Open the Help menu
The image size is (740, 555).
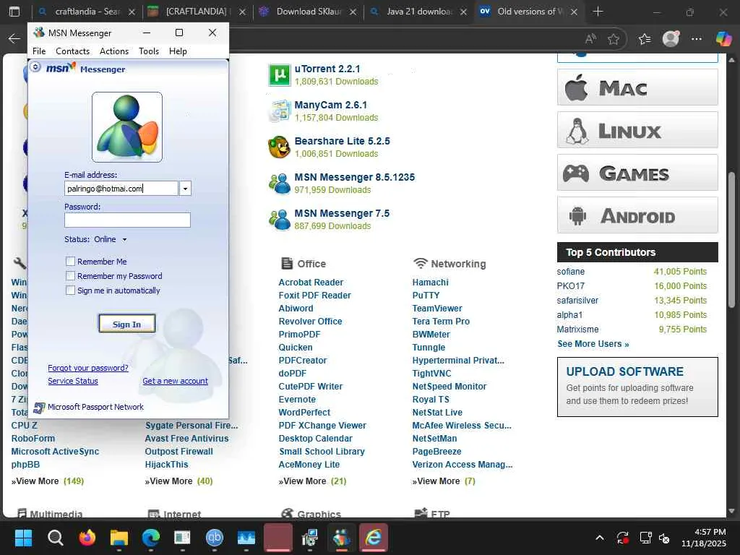pyautogui.click(x=178, y=51)
